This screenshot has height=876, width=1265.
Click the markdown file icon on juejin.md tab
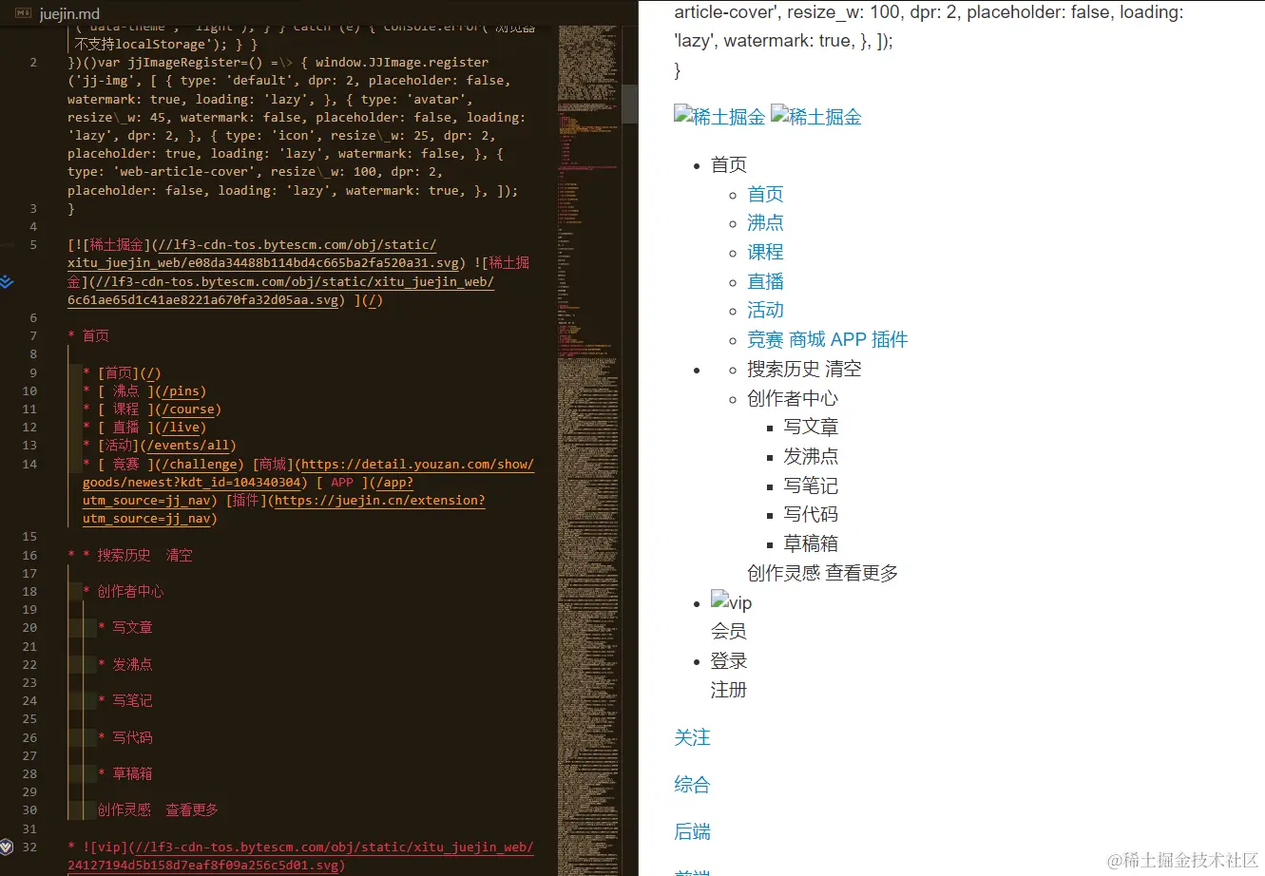pyautogui.click(x=25, y=13)
